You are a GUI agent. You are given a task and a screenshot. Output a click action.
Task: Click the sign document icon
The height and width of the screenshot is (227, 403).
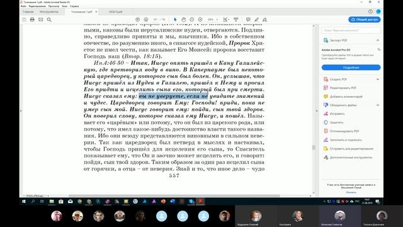[x=264, y=20]
